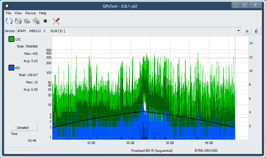This screenshot has width=266, height=158.
Task: Click the BIS Total: 136107 value
Action: [28, 75]
